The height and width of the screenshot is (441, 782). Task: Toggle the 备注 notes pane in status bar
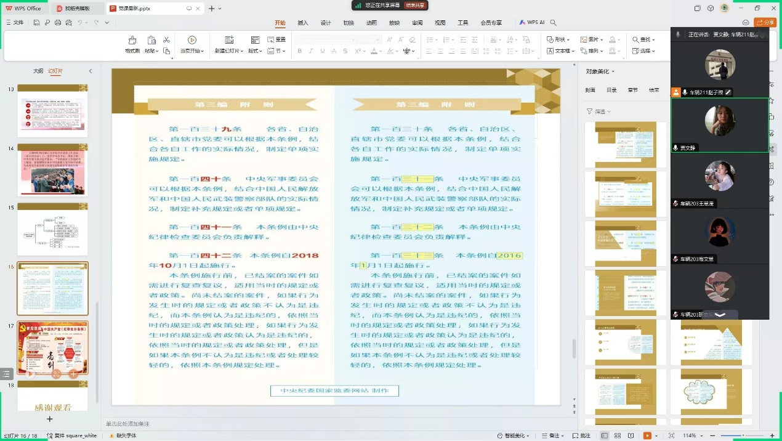tap(554, 435)
